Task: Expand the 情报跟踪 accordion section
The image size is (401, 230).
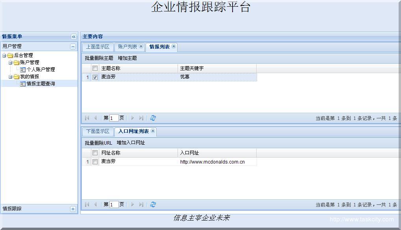Action: (73, 209)
